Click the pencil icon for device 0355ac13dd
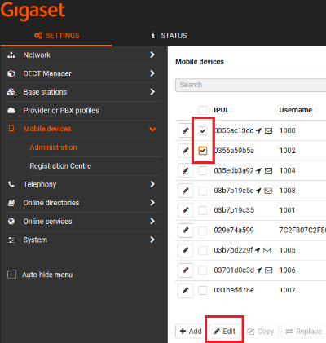The image size is (326, 343). point(185,130)
